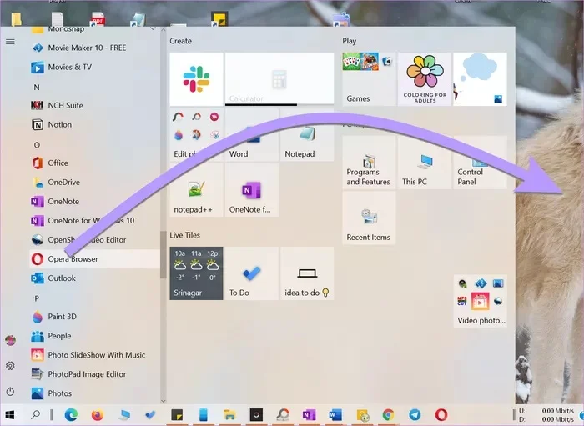Open Photos from the app list
The height and width of the screenshot is (426, 584).
point(94,393)
